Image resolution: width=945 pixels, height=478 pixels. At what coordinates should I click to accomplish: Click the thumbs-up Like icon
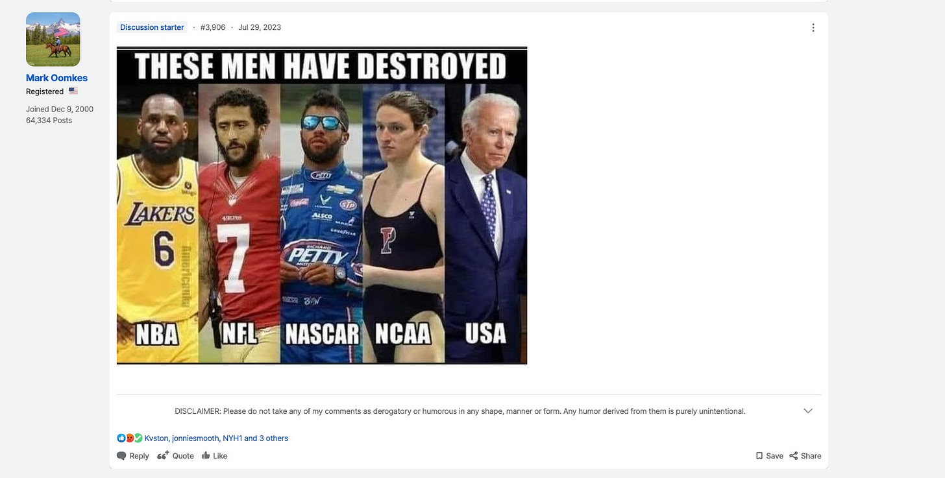[206, 455]
